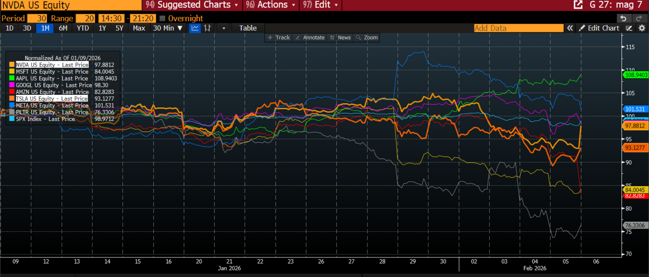The width and height of the screenshot is (649, 277).
Task: Open the Table view button
Action: pos(248,28)
